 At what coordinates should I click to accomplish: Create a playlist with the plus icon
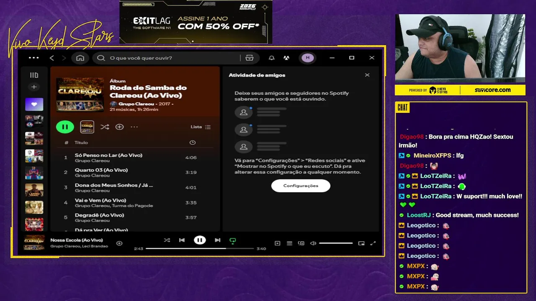coord(34,87)
